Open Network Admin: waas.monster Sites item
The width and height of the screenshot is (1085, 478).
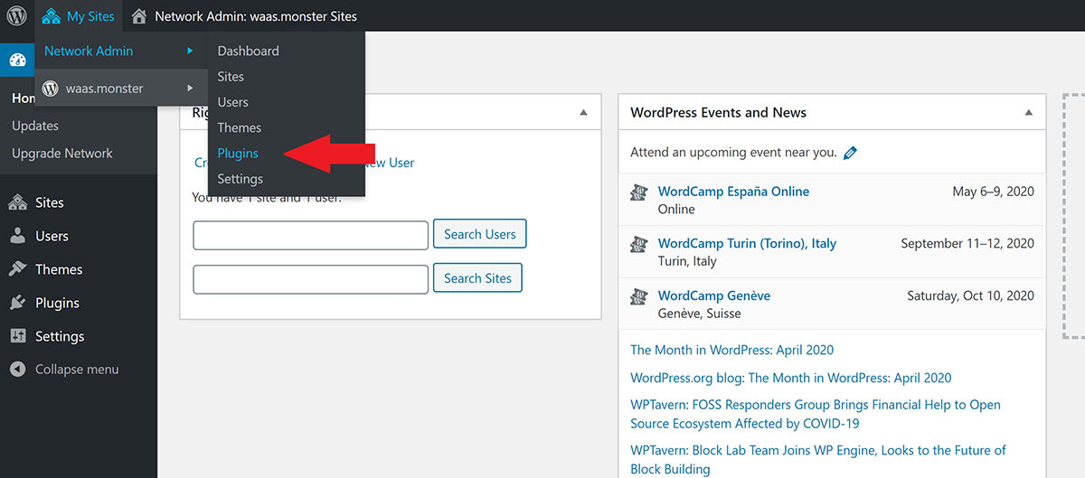[244, 16]
